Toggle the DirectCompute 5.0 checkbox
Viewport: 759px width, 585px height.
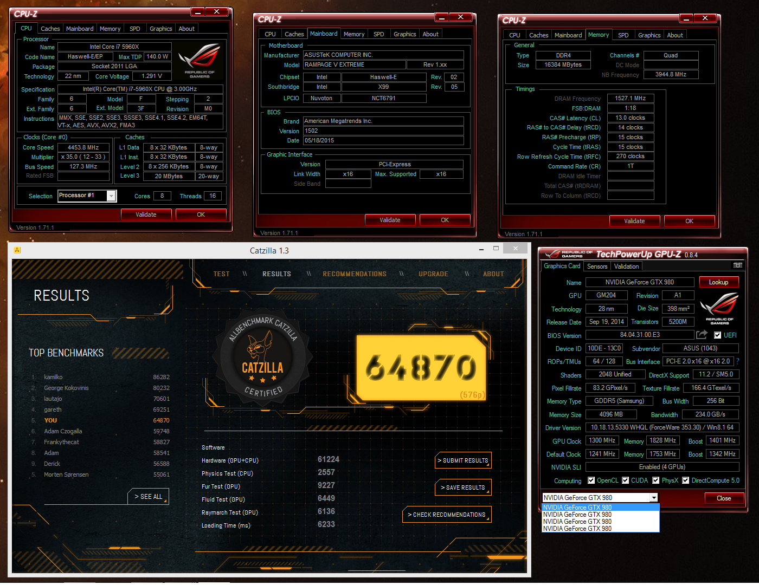pyautogui.click(x=686, y=480)
